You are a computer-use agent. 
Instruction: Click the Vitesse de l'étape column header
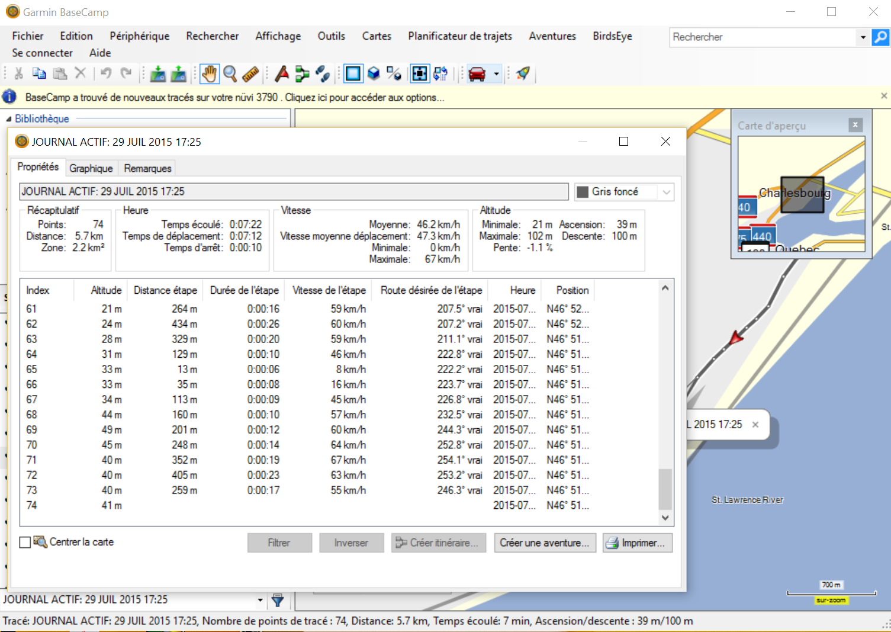(329, 290)
